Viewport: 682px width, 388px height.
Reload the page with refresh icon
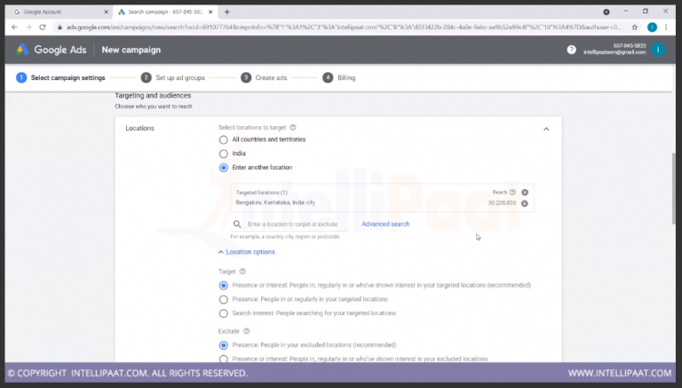click(43, 27)
